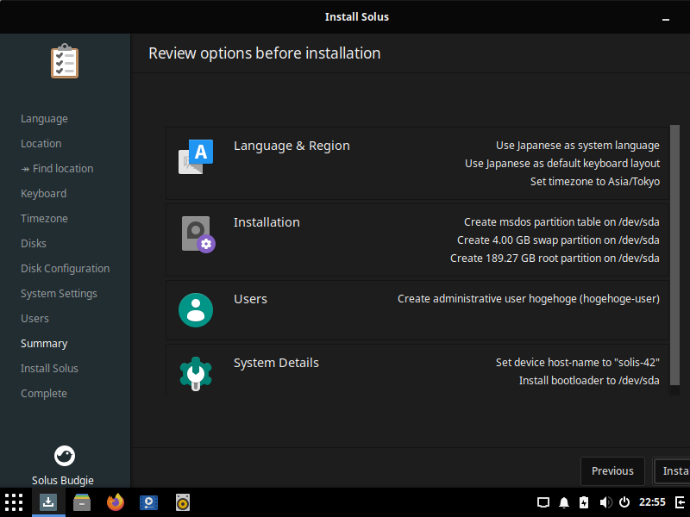Image resolution: width=690 pixels, height=517 pixels.
Task: Click the Installation section heading
Action: [x=267, y=222]
